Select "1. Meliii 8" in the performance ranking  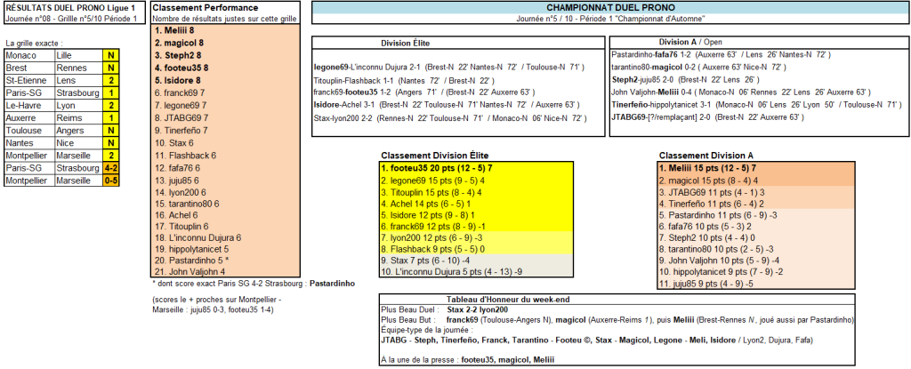[174, 30]
